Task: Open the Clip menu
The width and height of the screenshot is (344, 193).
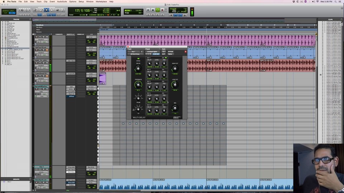Action: pos(46,1)
